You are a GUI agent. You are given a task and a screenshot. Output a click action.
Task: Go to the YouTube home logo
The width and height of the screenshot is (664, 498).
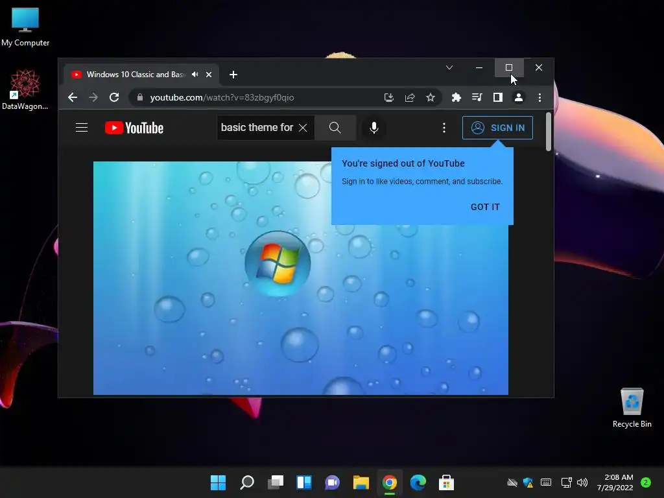134,128
